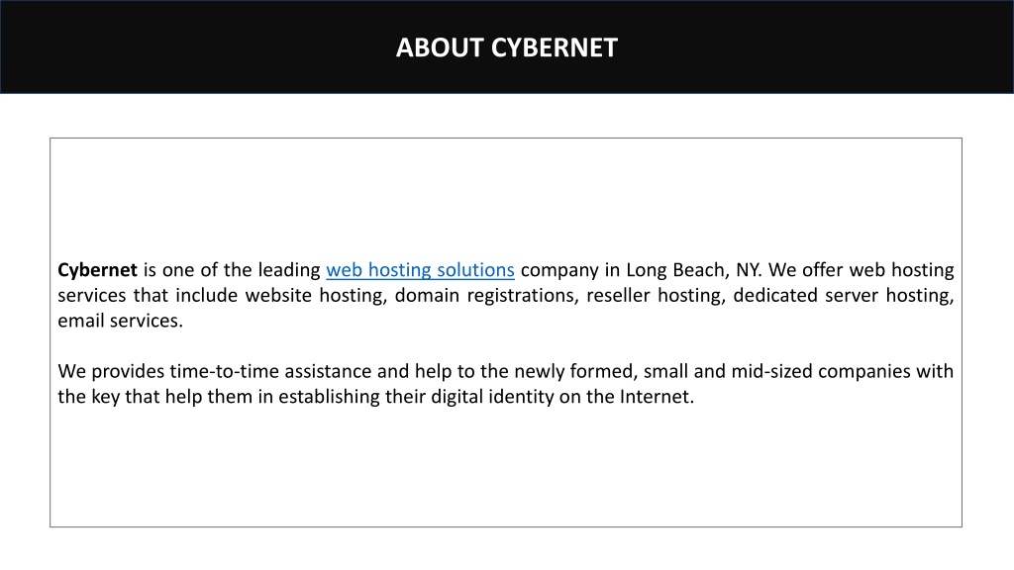
Task: Click the phrase website hosting
Action: coord(316,295)
